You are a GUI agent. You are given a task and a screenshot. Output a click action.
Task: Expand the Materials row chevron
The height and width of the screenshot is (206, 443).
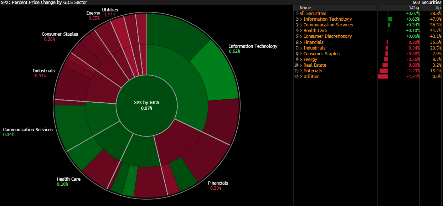pos(301,71)
